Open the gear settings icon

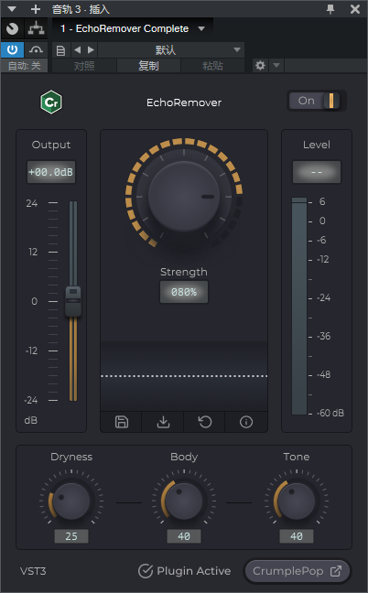click(x=260, y=65)
